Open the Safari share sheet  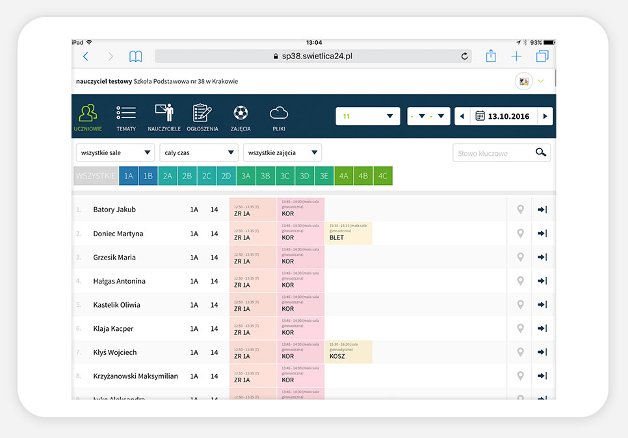(x=491, y=56)
